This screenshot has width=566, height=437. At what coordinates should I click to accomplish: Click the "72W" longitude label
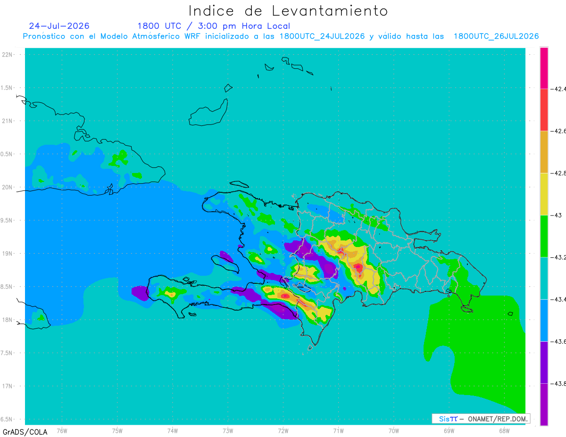pyautogui.click(x=283, y=430)
